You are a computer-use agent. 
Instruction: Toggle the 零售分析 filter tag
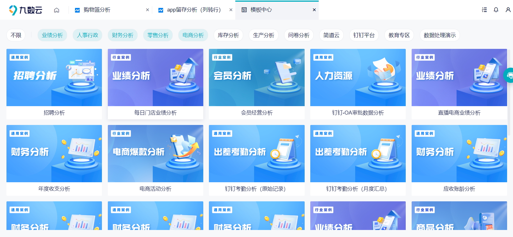(158, 35)
